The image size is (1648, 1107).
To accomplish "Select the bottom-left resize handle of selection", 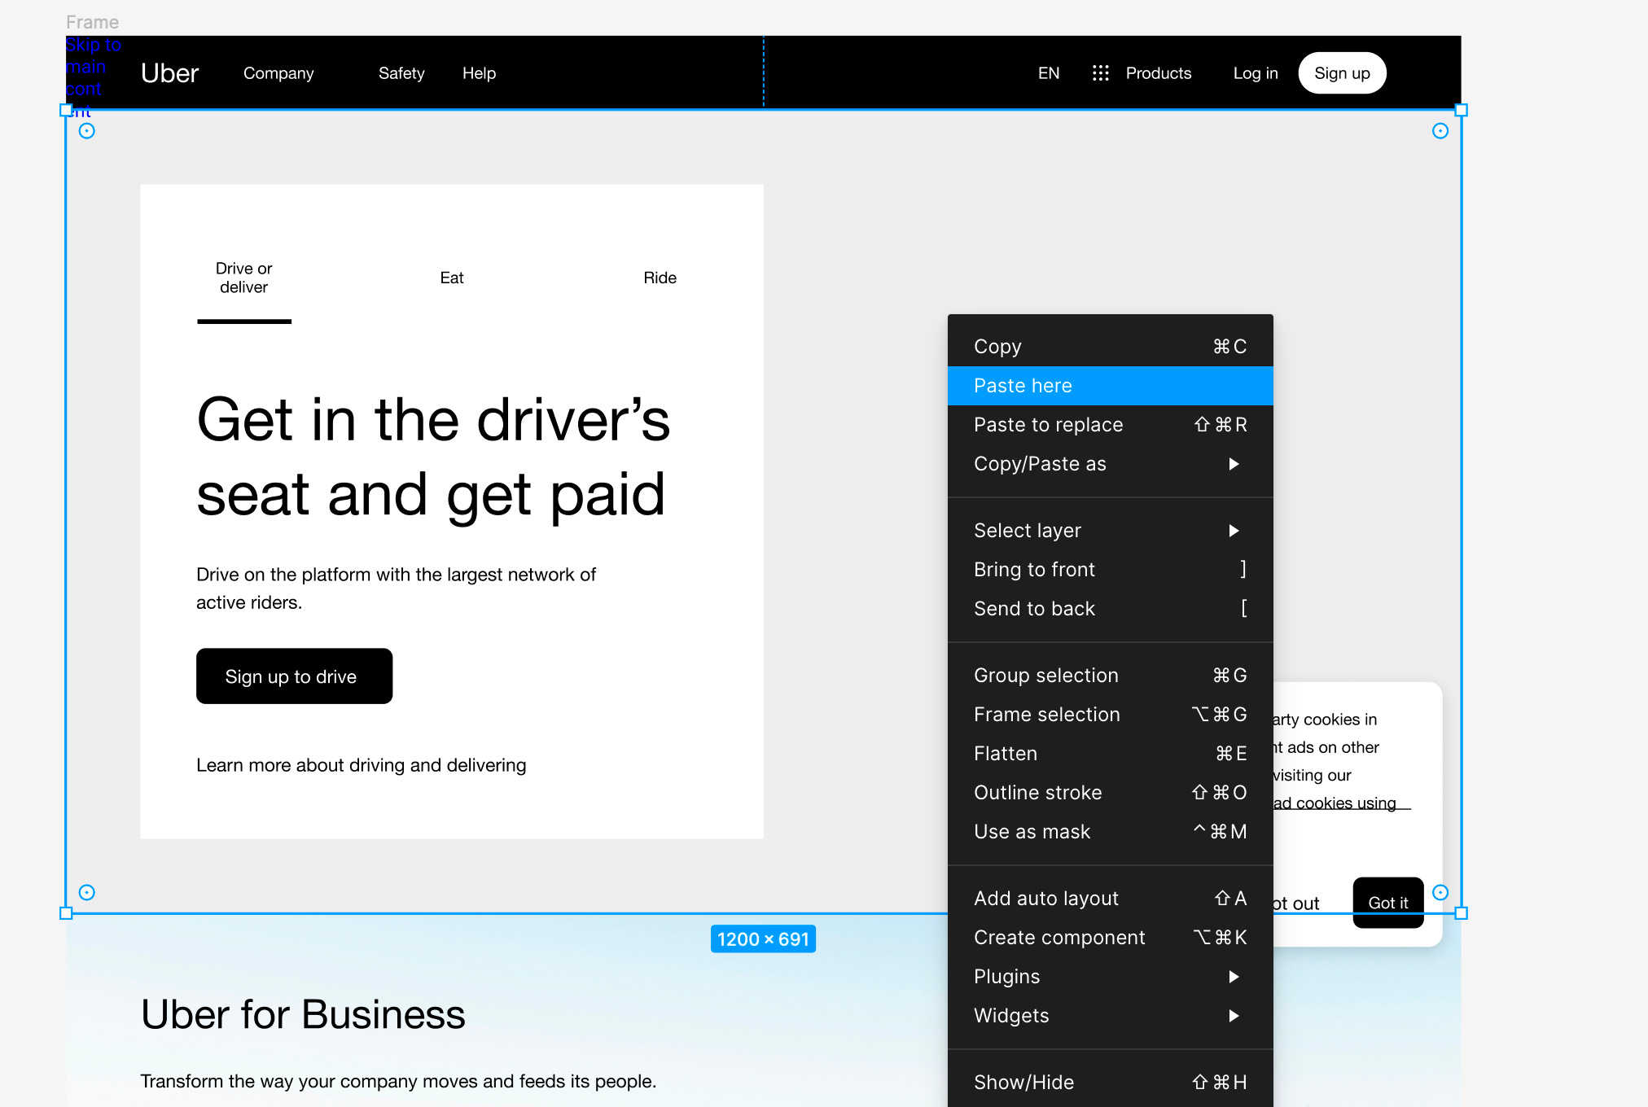I will (x=66, y=913).
